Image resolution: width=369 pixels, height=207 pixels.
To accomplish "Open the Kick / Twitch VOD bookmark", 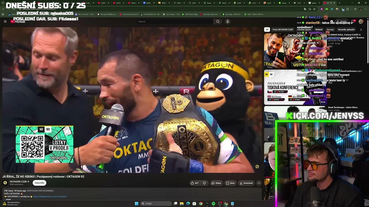I will [x=255, y=14].
